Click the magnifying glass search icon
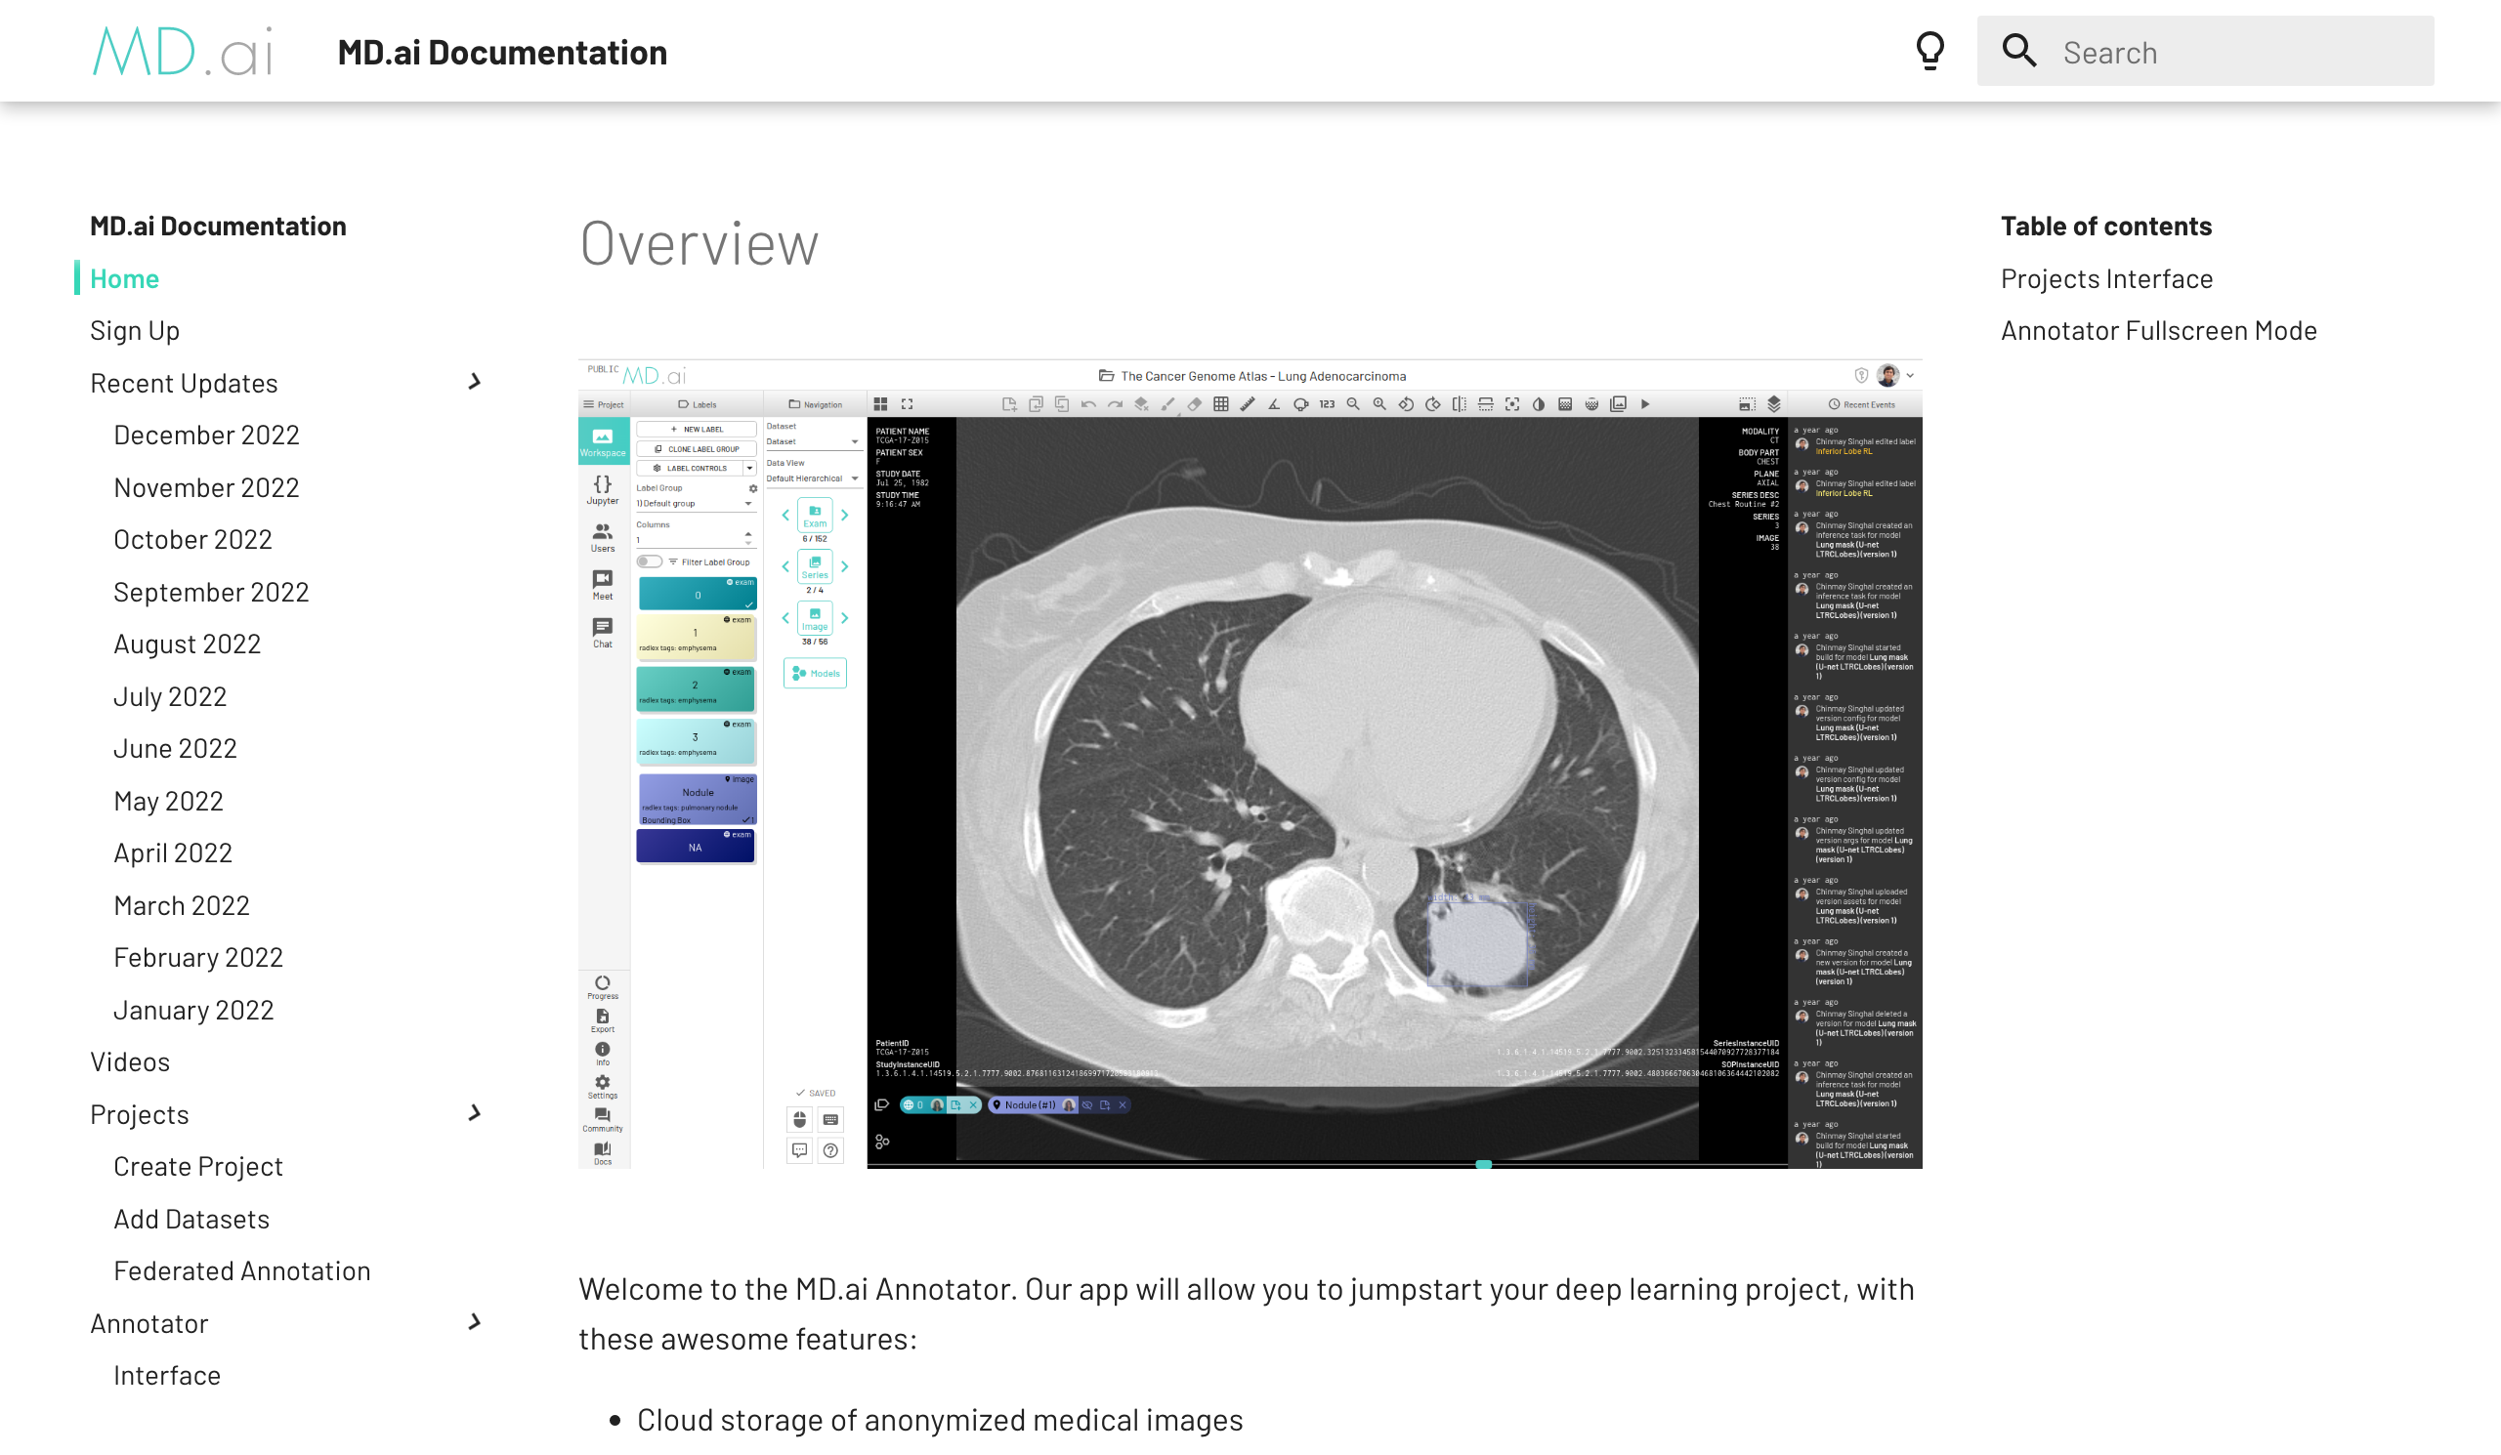 pos(2018,52)
